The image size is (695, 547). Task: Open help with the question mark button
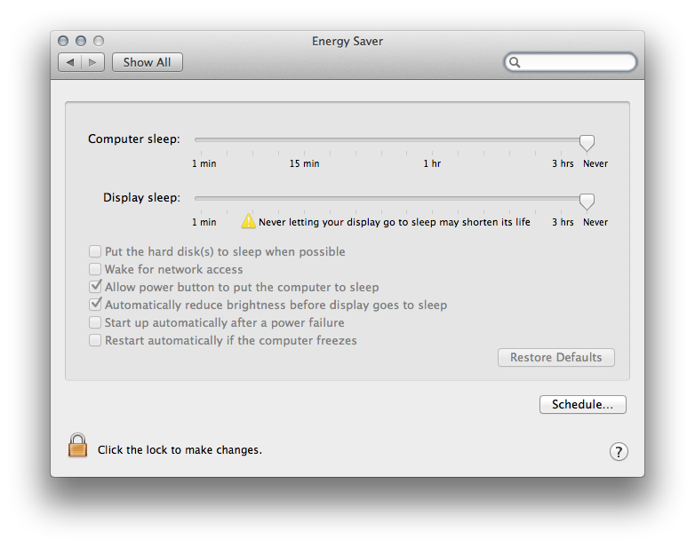click(619, 452)
